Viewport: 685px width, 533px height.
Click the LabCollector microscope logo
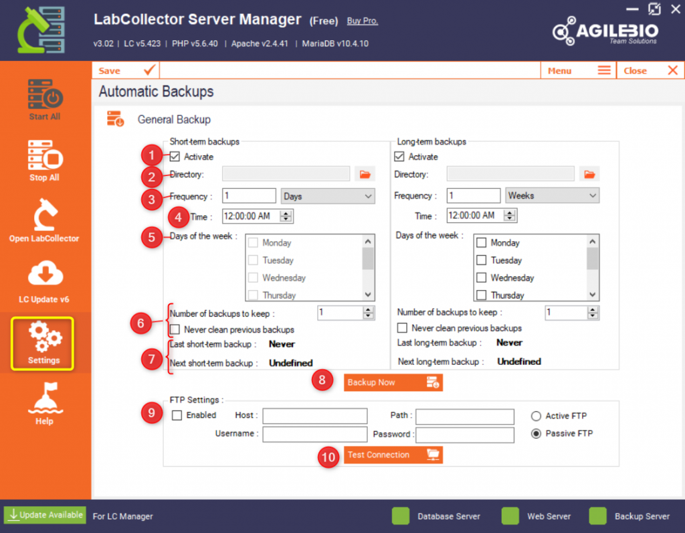[41, 29]
